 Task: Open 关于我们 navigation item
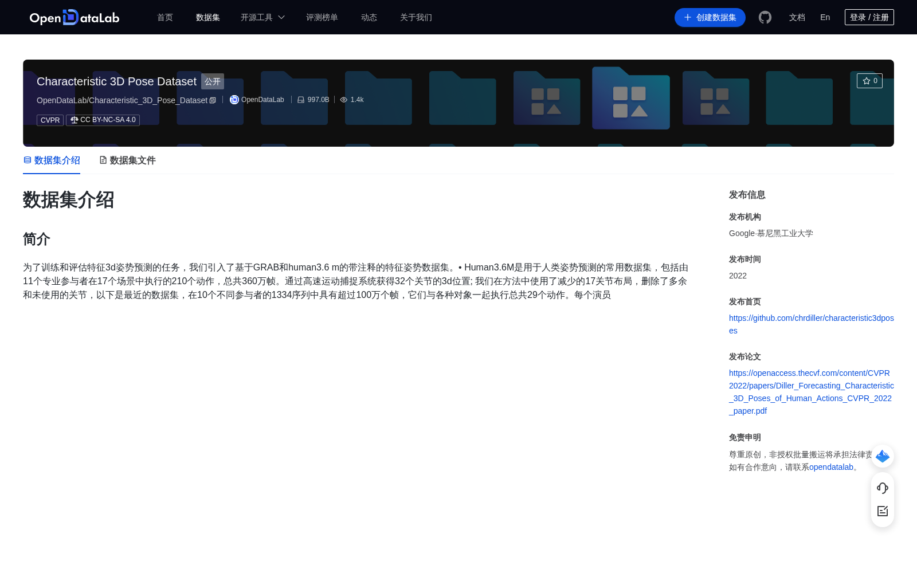tap(416, 17)
